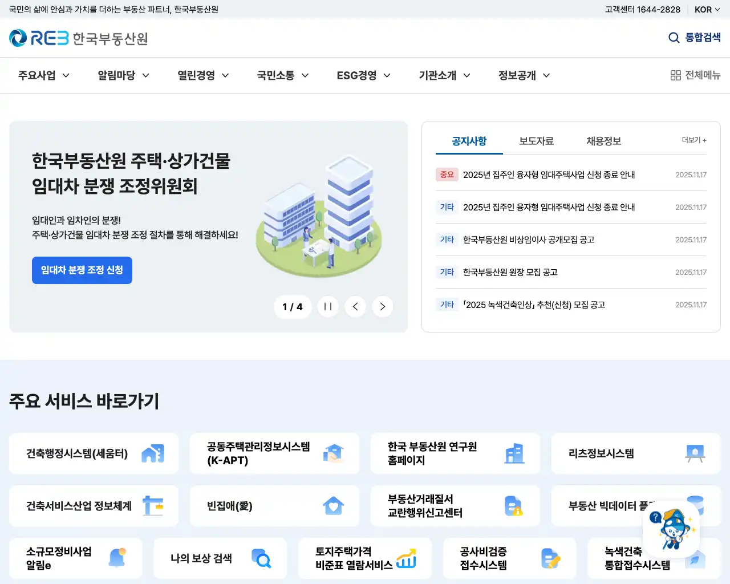The width and height of the screenshot is (730, 584).
Task: Pause the banner carousel slideshow
Action: click(328, 306)
